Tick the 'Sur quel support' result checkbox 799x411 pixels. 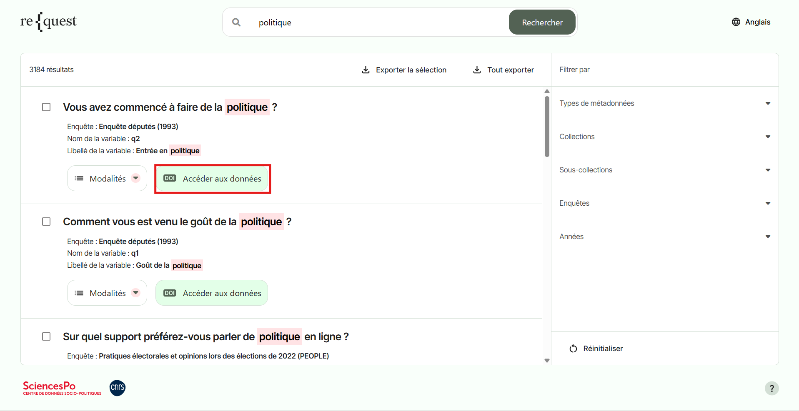pos(46,336)
